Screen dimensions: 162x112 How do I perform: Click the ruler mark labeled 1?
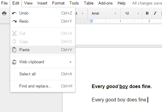120,21
